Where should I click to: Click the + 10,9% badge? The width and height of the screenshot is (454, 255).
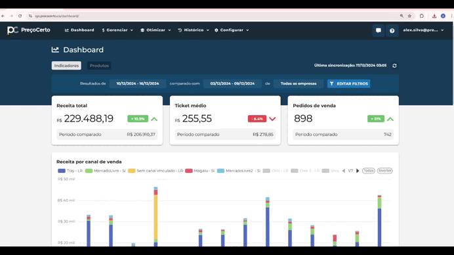(138, 119)
